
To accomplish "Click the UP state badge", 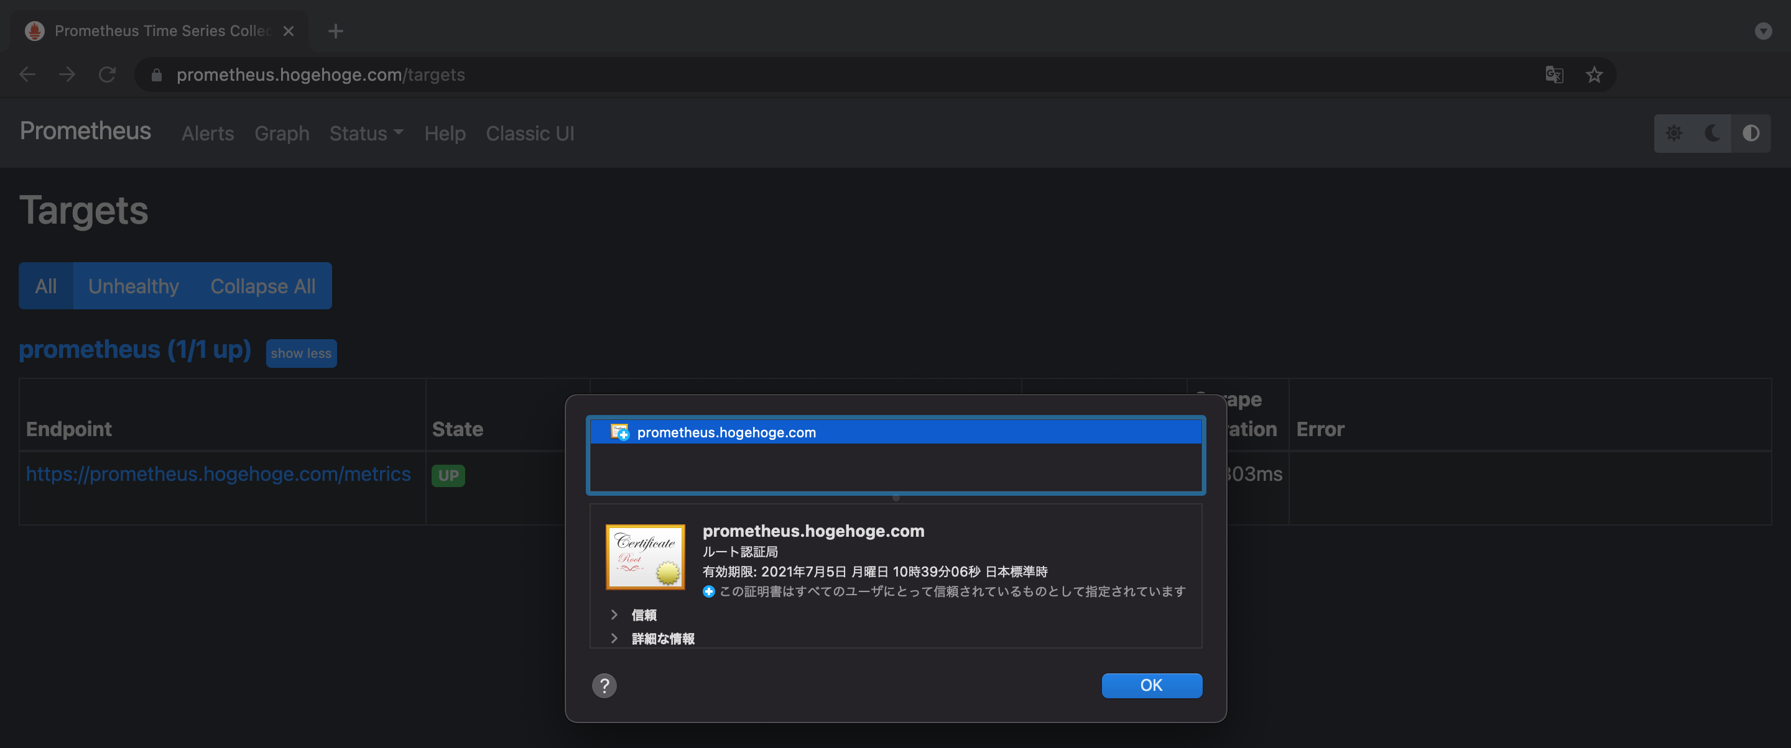I will coord(448,475).
